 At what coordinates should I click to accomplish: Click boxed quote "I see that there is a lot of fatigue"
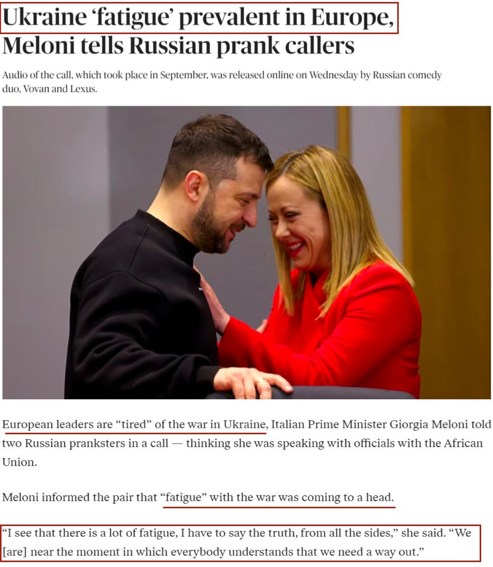click(240, 543)
